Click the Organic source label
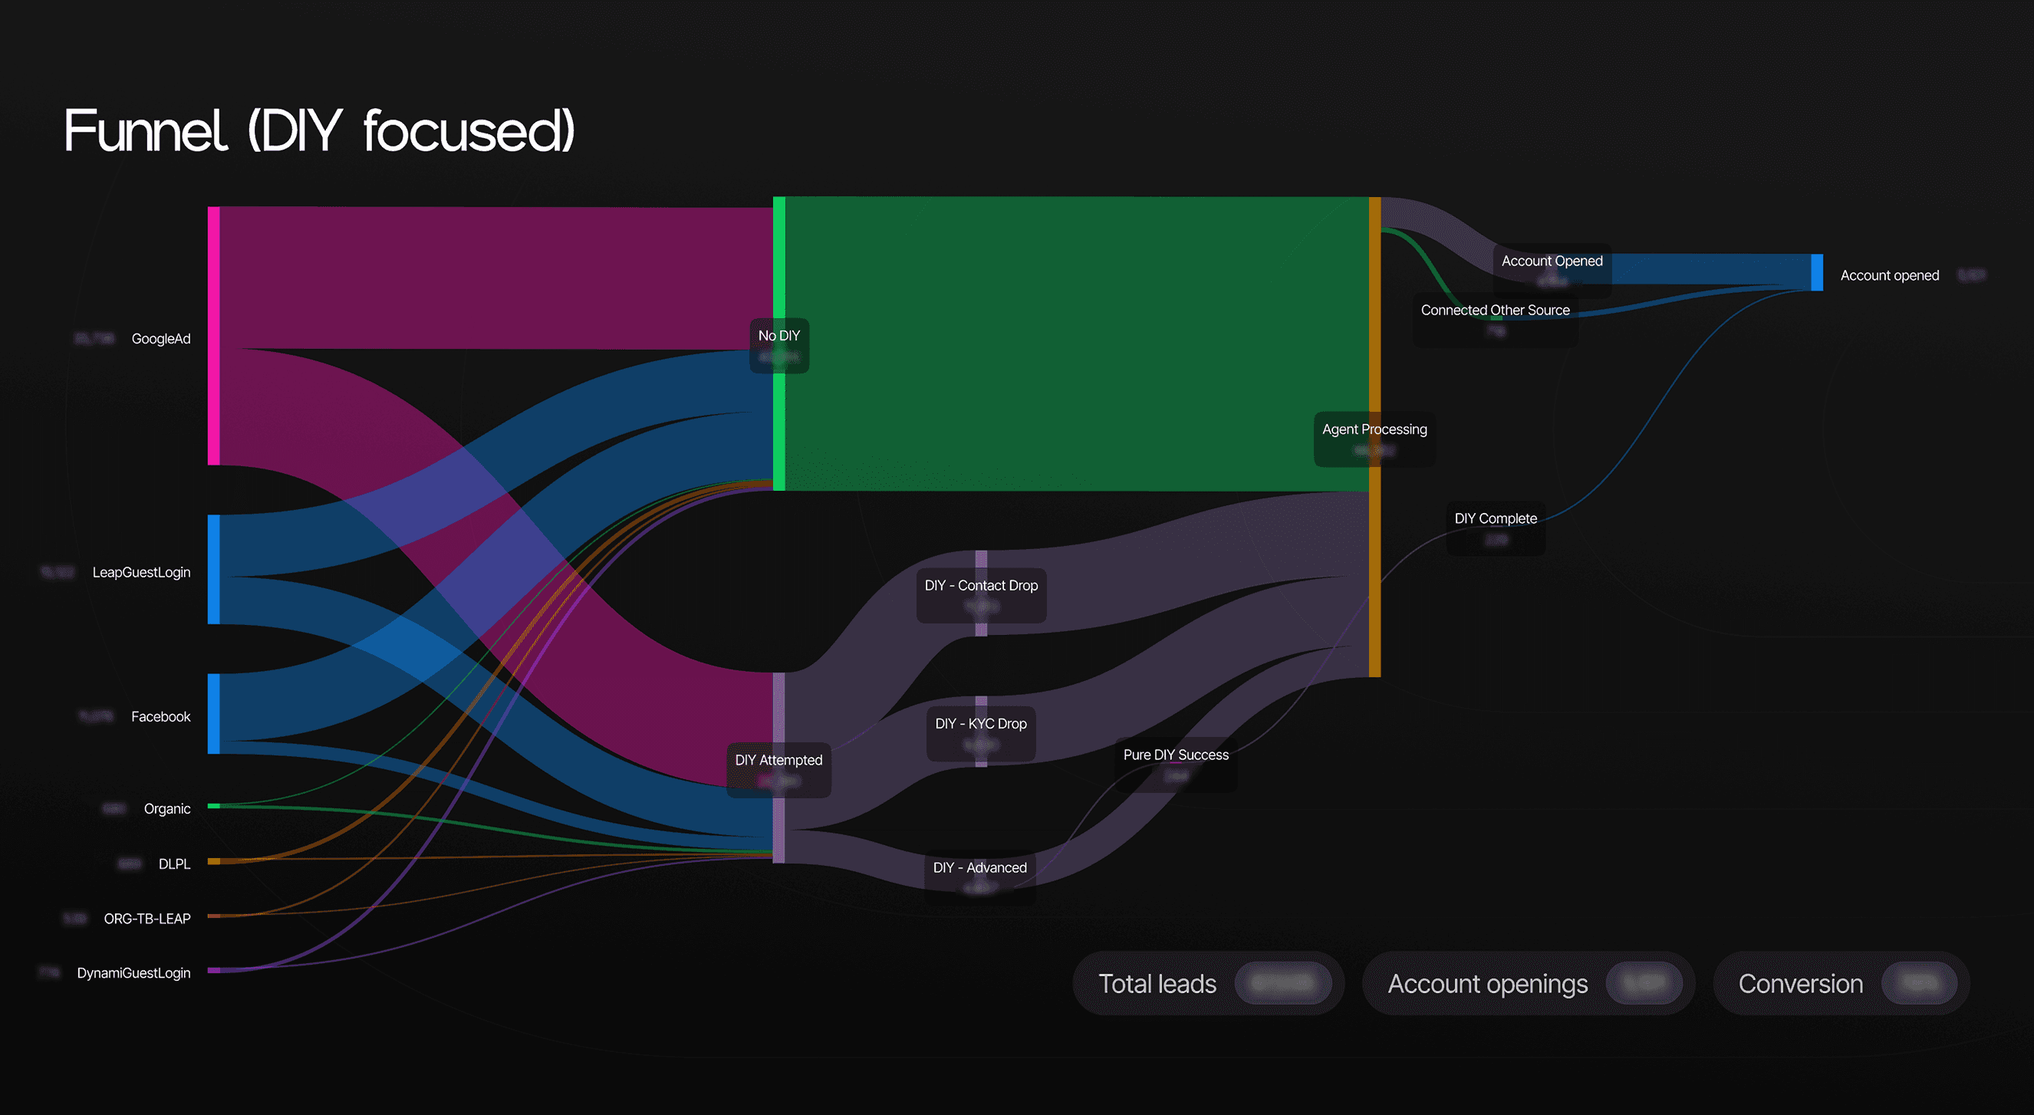 [166, 808]
